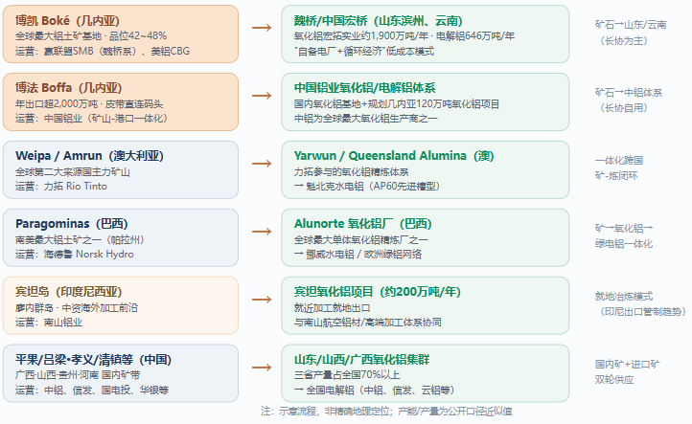Click the side note '国内矿+进口矿 双轮供应'
The image size is (692, 424).
(x=627, y=371)
